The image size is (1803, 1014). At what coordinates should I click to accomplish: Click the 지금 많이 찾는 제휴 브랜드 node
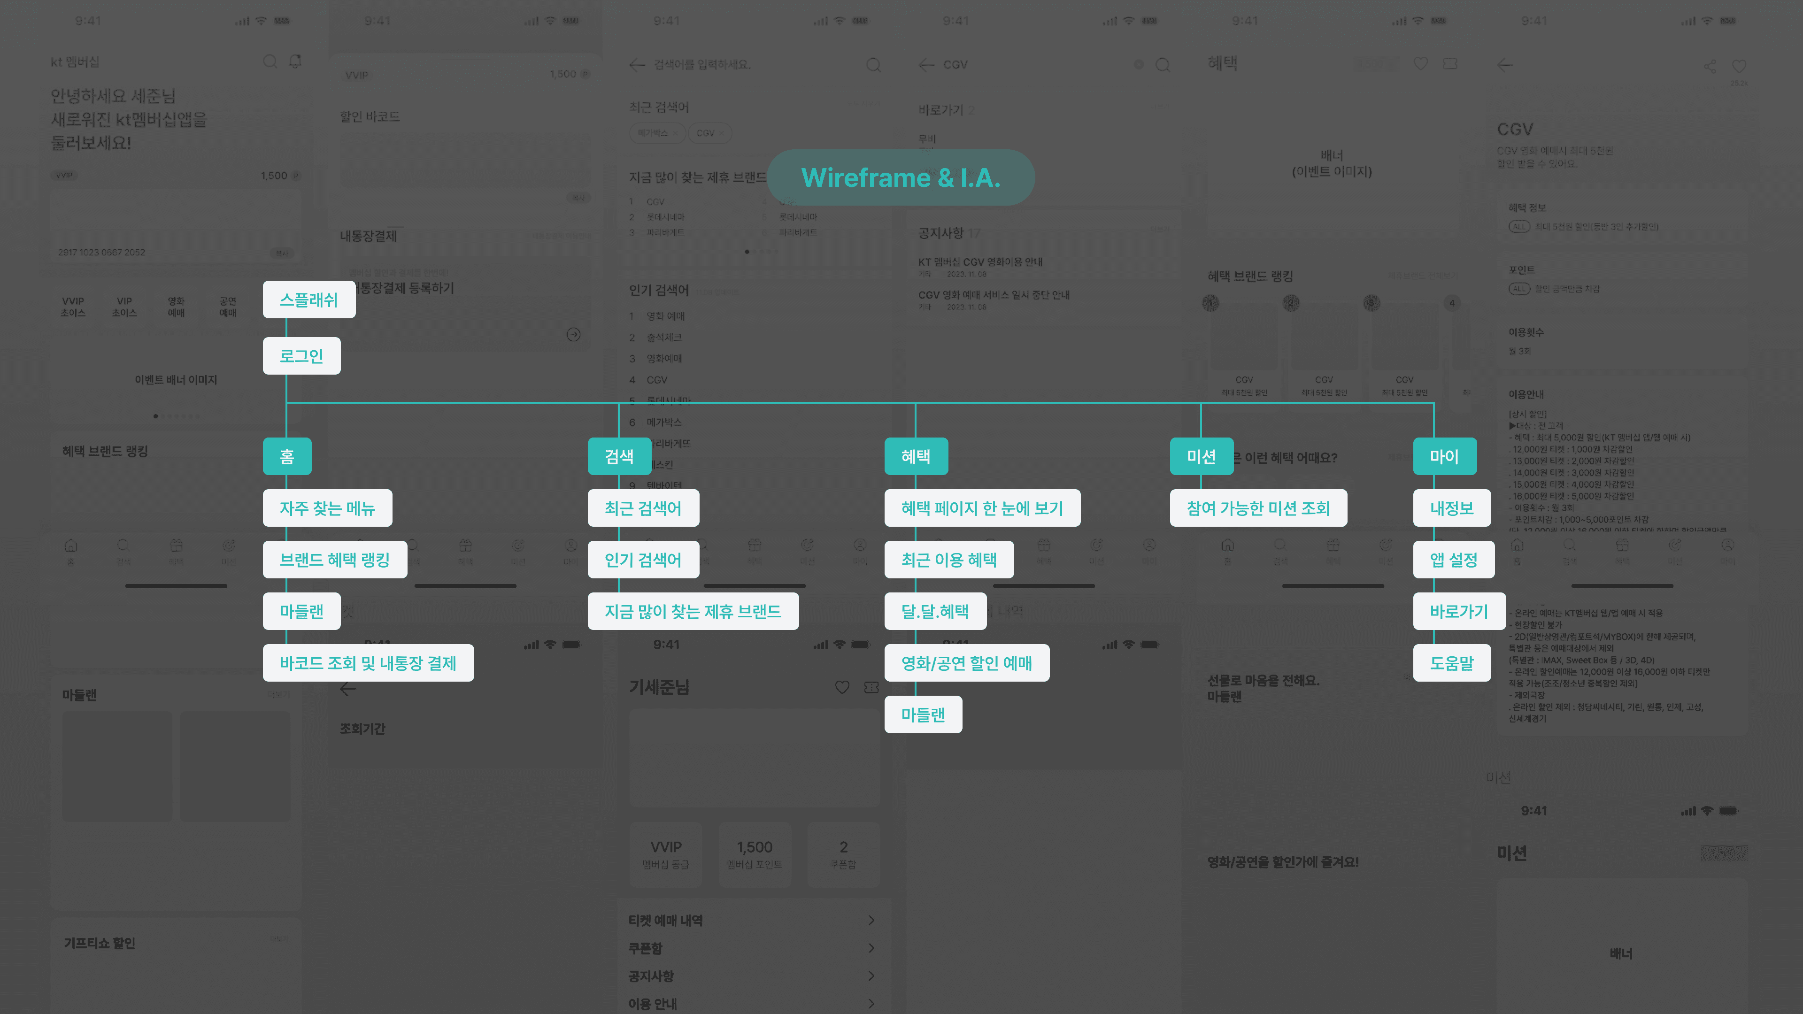click(693, 611)
